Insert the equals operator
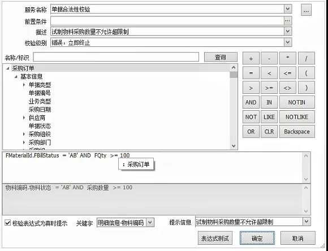This screenshot has height=251, width=328. point(251,73)
